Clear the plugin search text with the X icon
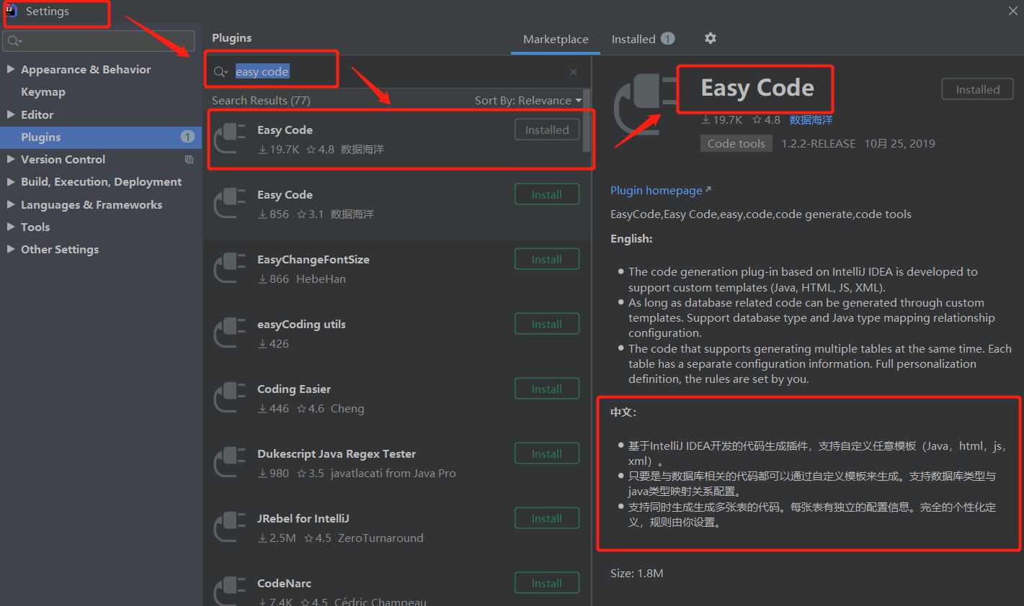The width and height of the screenshot is (1024, 606). [x=574, y=72]
